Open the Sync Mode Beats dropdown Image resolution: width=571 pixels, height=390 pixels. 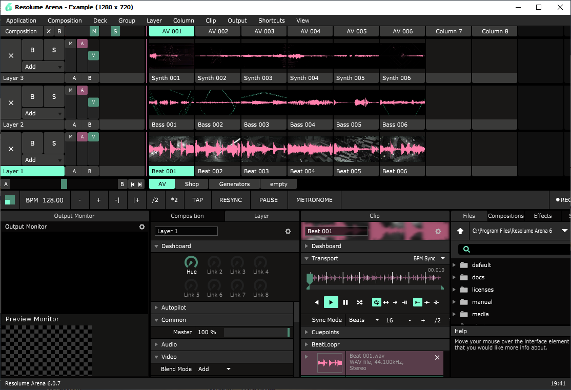(364, 320)
